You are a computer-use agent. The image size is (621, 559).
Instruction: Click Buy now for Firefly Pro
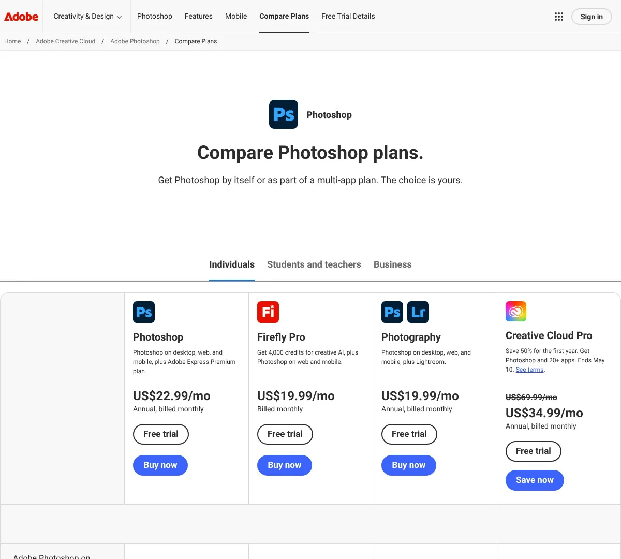285,465
